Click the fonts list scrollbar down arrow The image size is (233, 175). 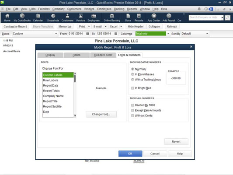coord(75,115)
